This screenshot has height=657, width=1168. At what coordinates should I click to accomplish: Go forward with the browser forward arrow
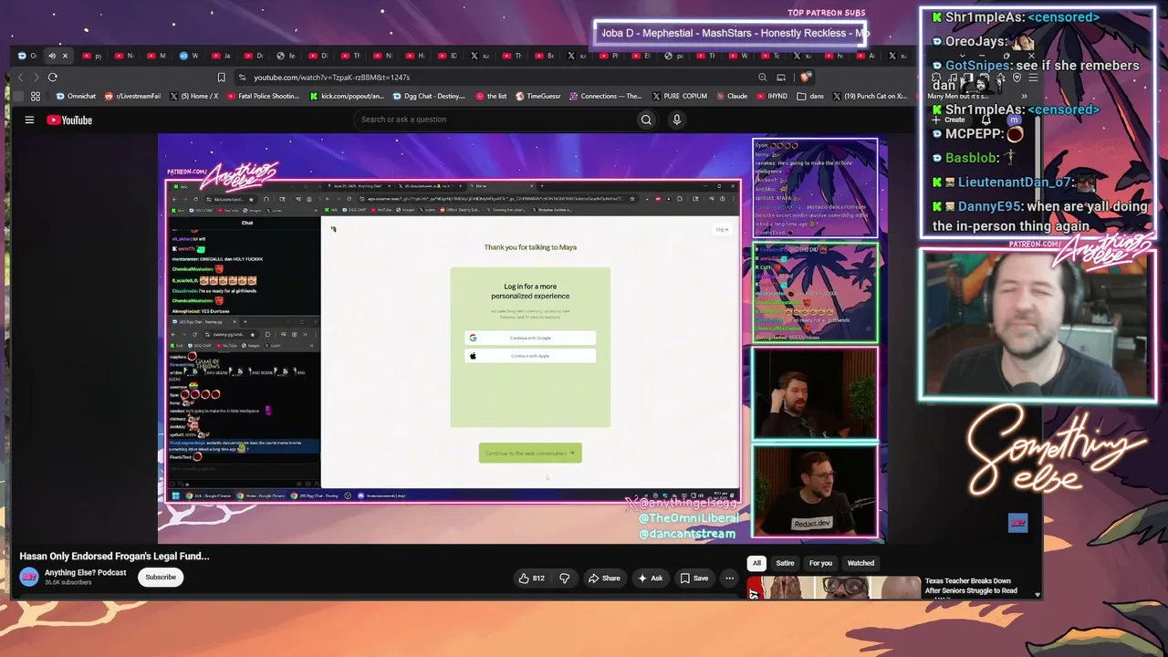(36, 78)
